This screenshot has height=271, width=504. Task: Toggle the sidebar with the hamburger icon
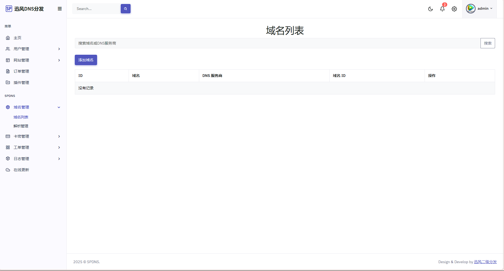60,9
